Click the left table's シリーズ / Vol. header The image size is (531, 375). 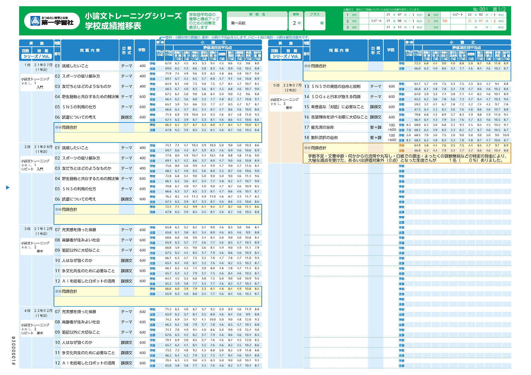coord(36,56)
